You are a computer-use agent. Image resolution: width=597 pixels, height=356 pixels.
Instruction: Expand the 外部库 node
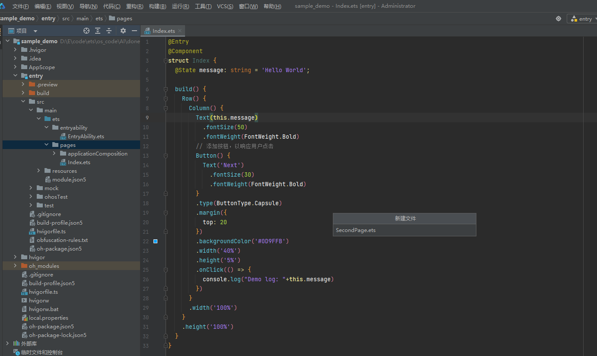click(7, 344)
